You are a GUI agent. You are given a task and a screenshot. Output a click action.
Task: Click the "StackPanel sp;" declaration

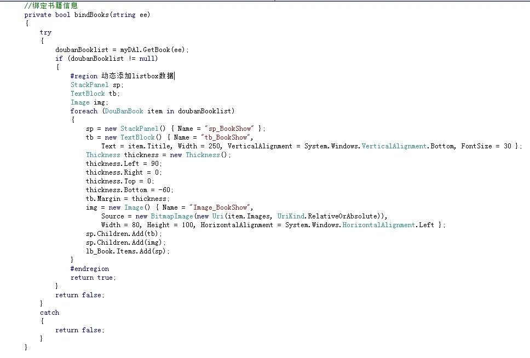tap(97, 85)
